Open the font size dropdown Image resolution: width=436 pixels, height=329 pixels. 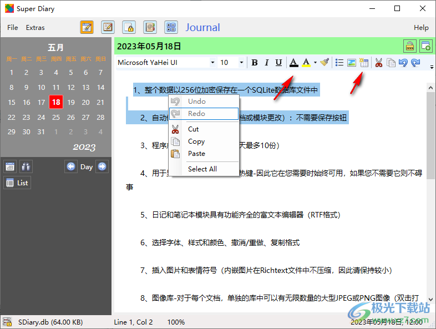241,63
